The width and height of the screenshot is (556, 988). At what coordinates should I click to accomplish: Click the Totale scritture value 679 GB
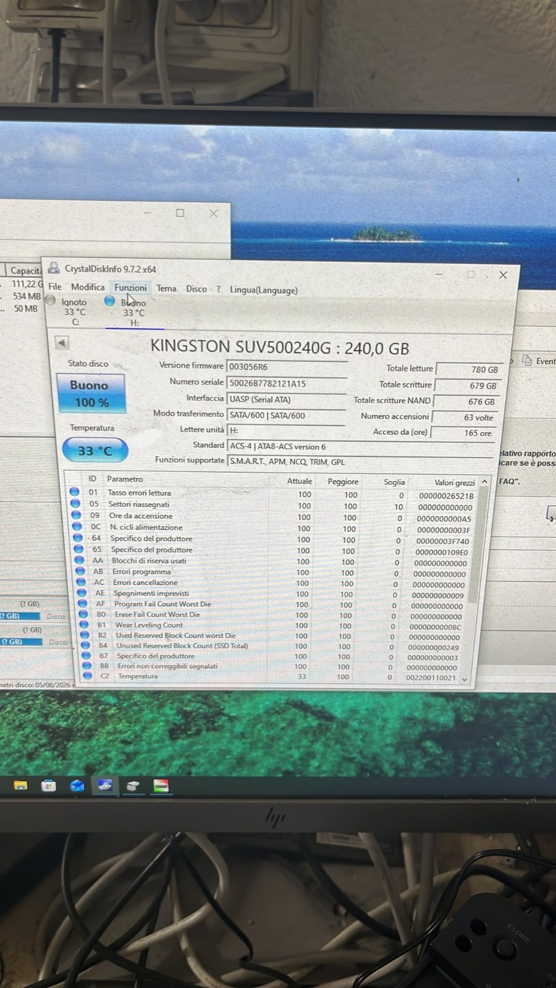(x=466, y=385)
